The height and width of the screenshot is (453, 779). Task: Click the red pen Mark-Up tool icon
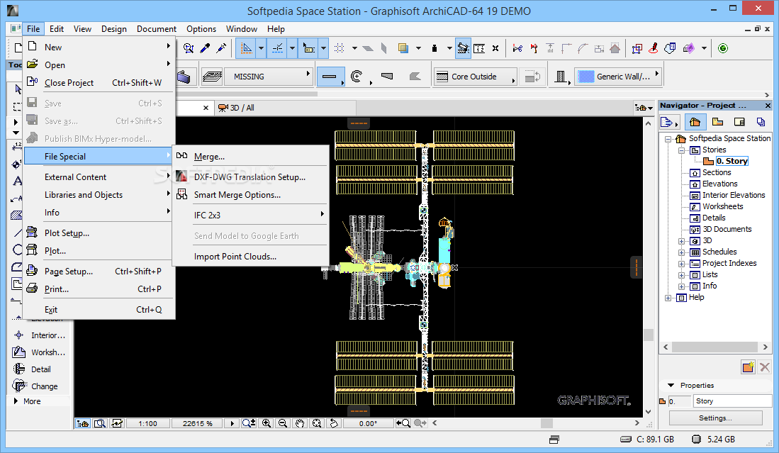pyautogui.click(x=654, y=48)
